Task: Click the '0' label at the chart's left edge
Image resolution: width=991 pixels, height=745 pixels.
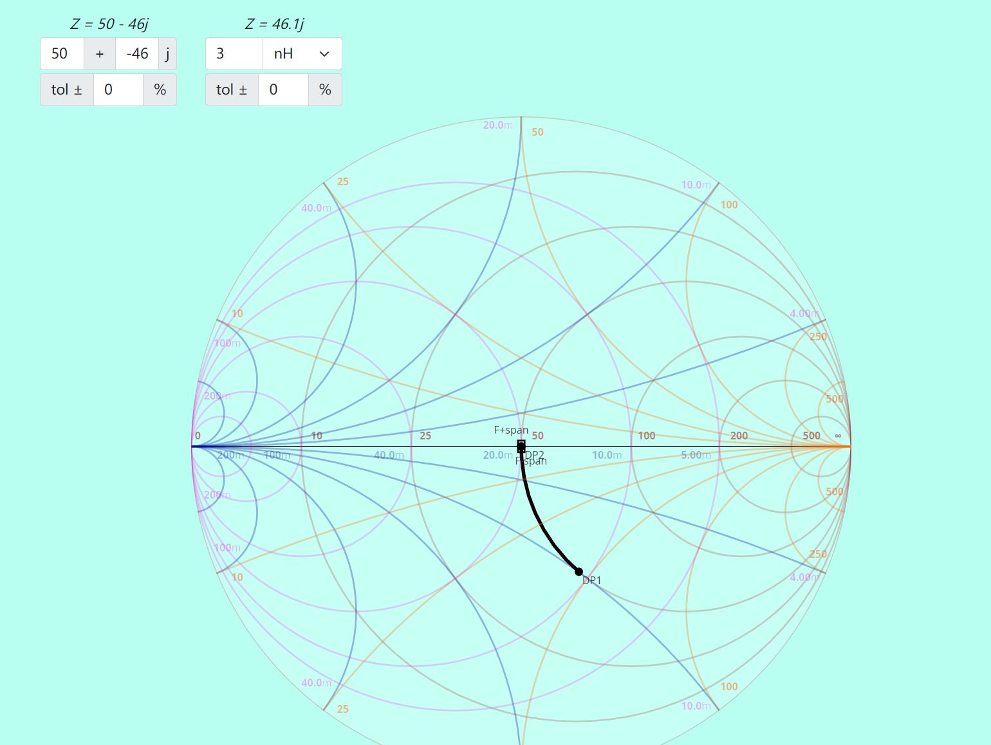Action: click(x=198, y=436)
